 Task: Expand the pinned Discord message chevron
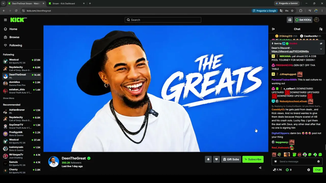(321, 49)
